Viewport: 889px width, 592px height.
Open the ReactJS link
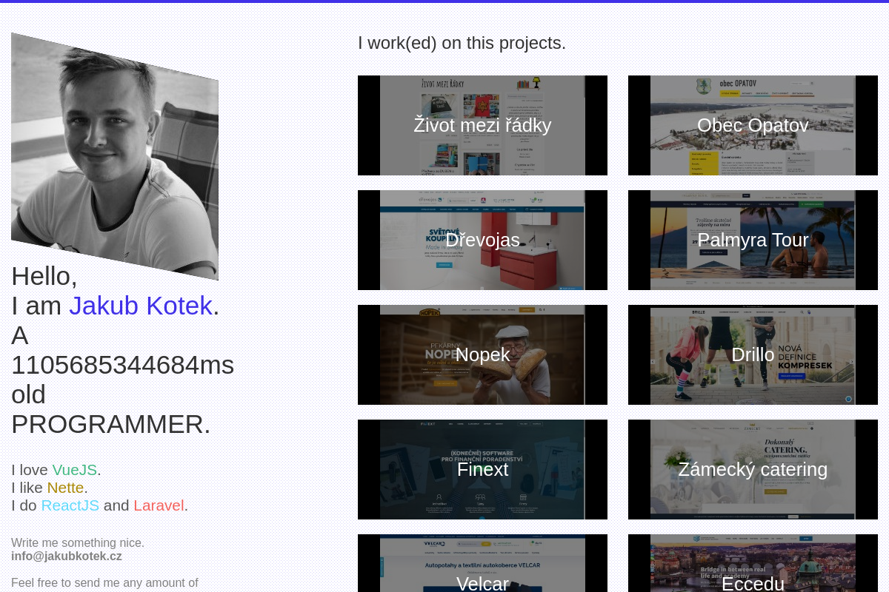coord(70,505)
